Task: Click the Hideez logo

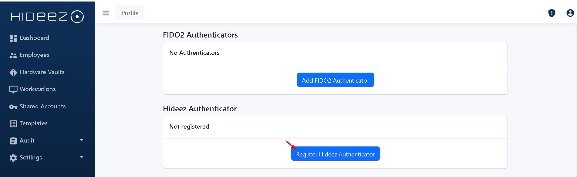Action: point(47,17)
